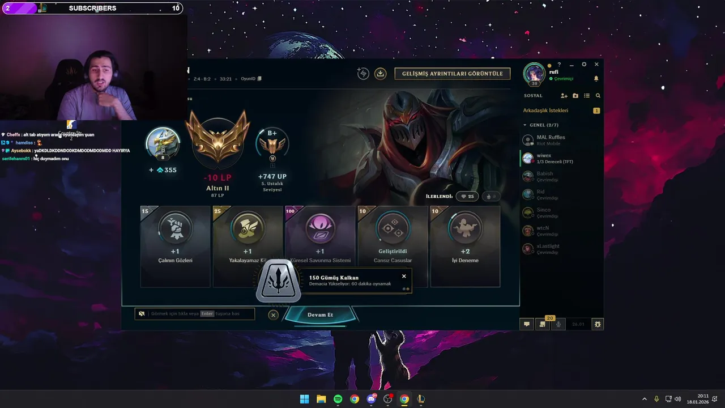
Task: Click the add friend icon
Action: (564, 96)
